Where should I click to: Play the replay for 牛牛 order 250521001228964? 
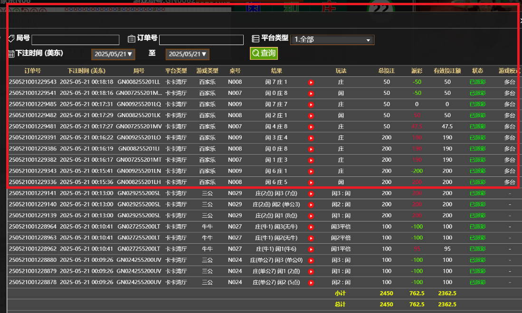click(311, 227)
